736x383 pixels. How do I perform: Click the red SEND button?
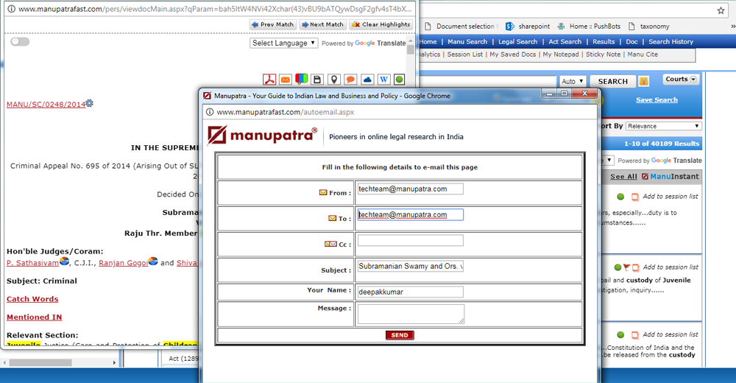[400, 335]
